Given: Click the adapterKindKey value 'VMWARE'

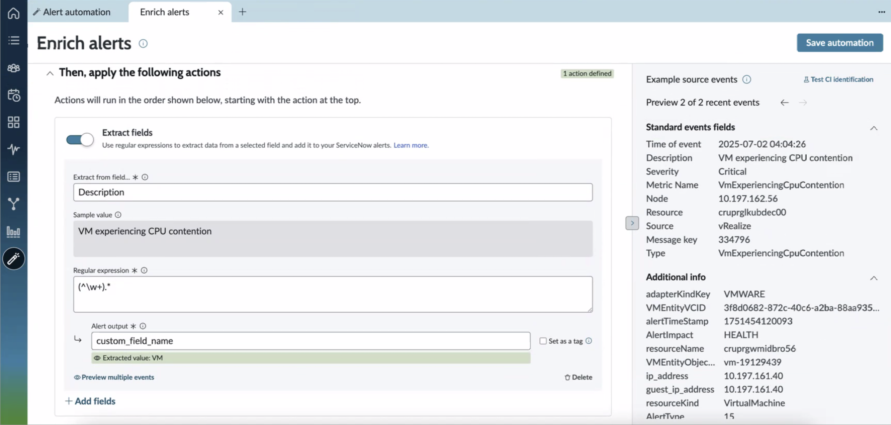Looking at the screenshot, I should [744, 294].
